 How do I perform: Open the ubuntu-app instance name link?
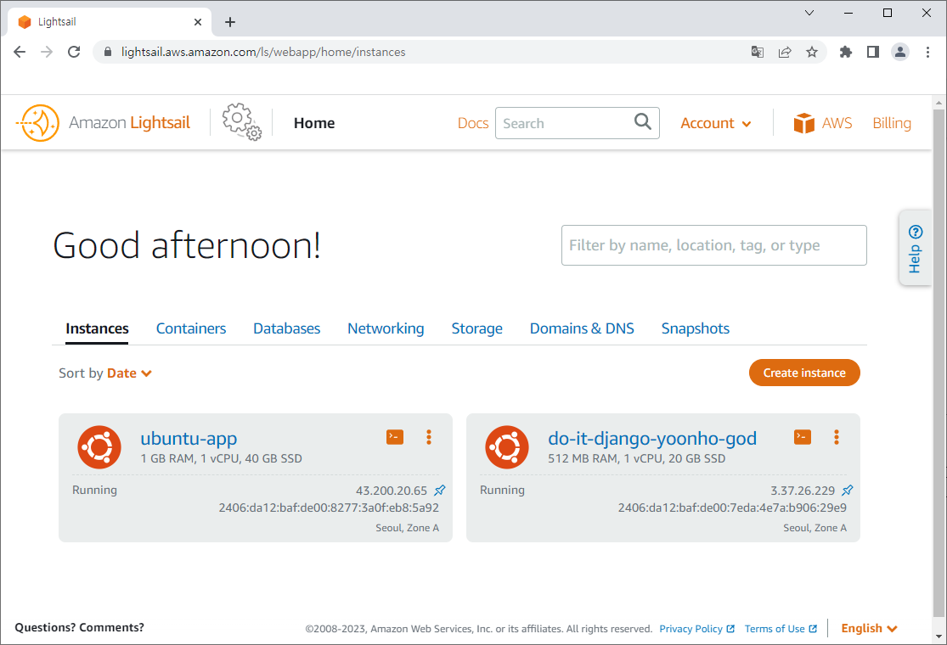click(189, 439)
